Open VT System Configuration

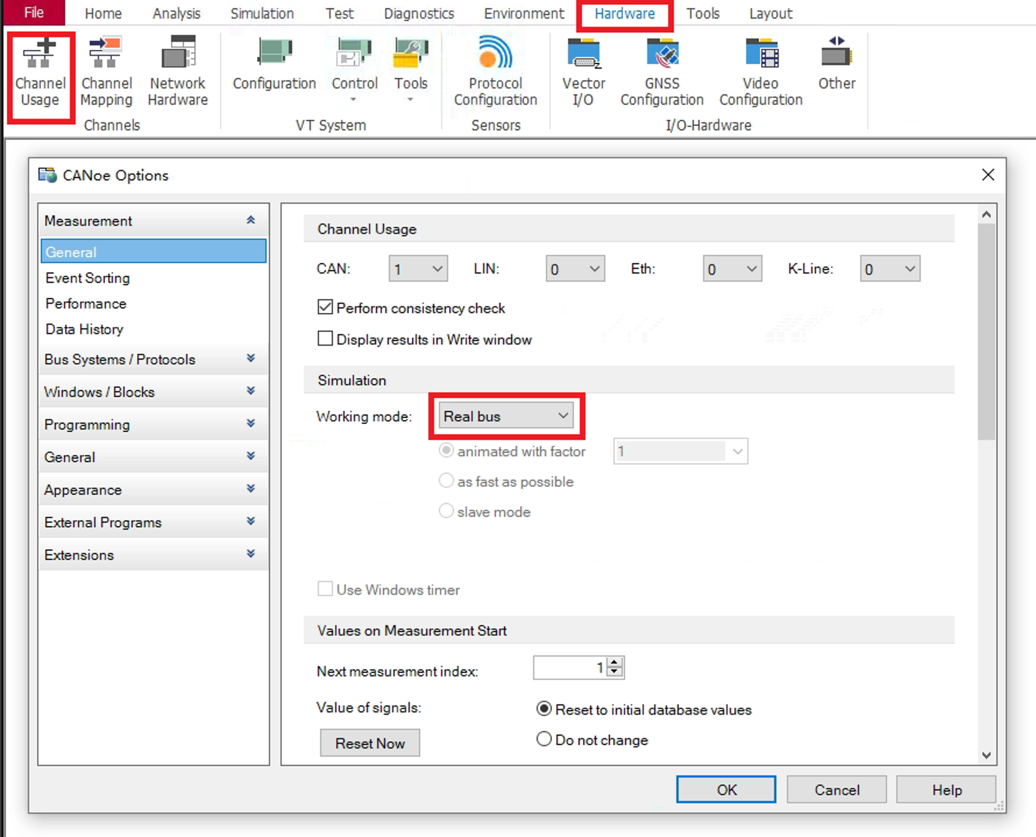click(274, 64)
